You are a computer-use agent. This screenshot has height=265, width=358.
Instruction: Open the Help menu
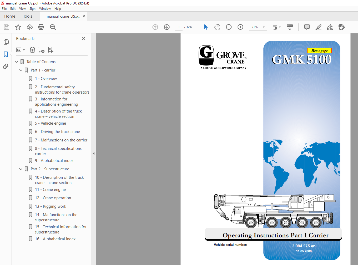click(58, 9)
